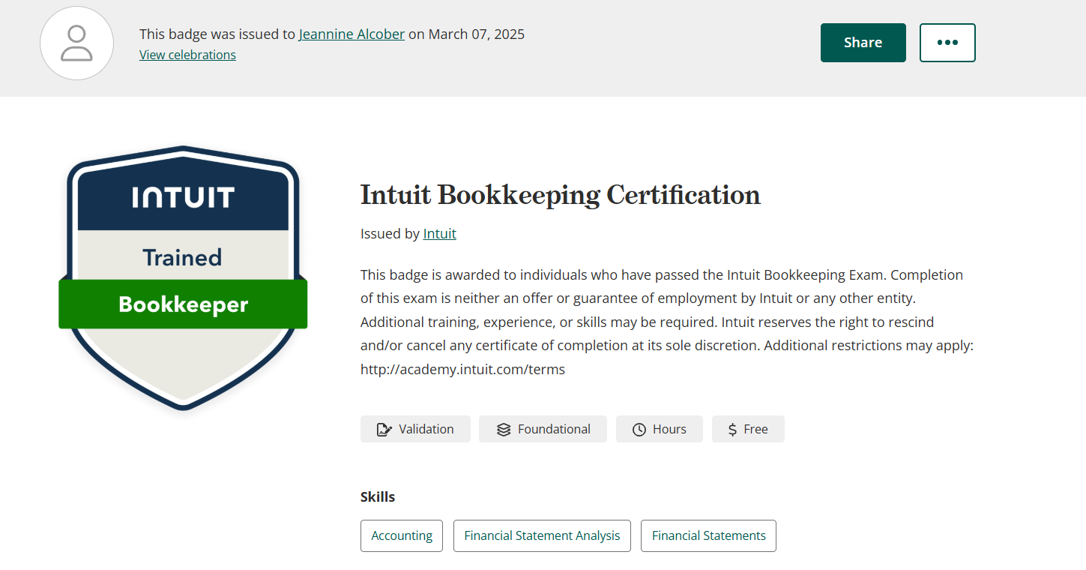Click the Hours clock icon
The image size is (1086, 570).
click(639, 430)
